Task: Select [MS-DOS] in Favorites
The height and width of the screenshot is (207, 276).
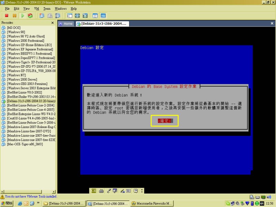Action: pos(13,28)
